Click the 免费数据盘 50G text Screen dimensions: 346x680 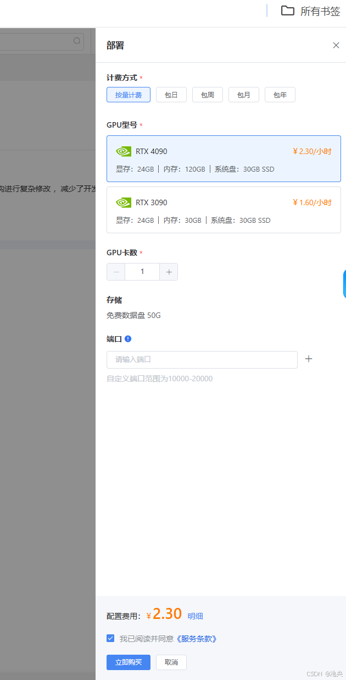click(x=133, y=315)
